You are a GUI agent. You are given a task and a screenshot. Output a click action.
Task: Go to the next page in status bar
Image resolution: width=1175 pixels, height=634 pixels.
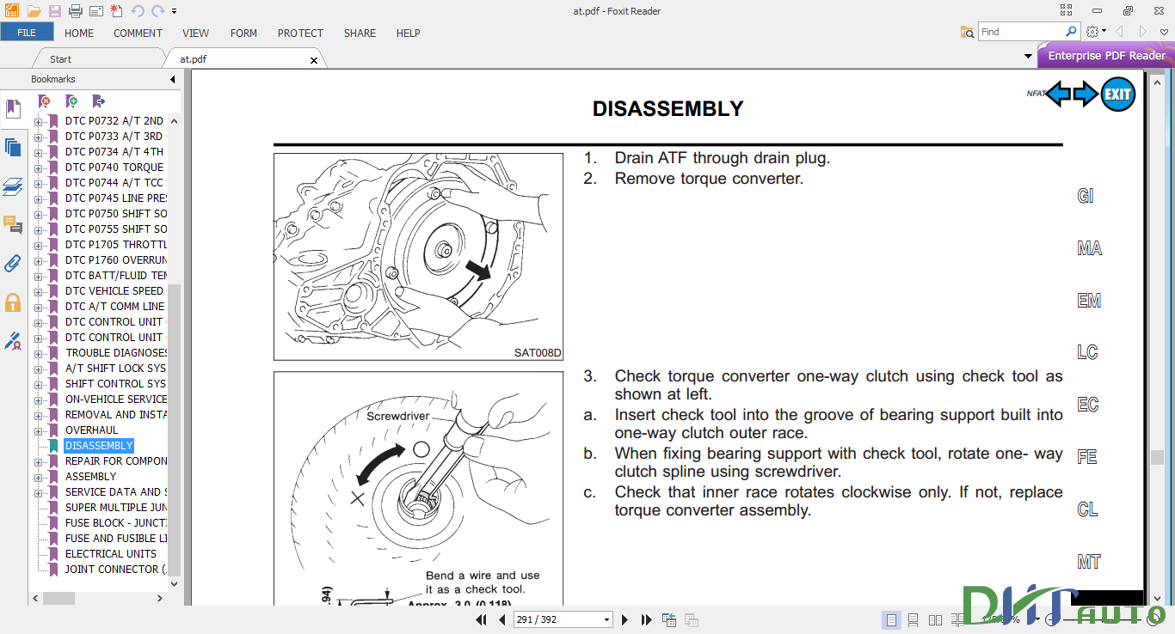click(624, 619)
